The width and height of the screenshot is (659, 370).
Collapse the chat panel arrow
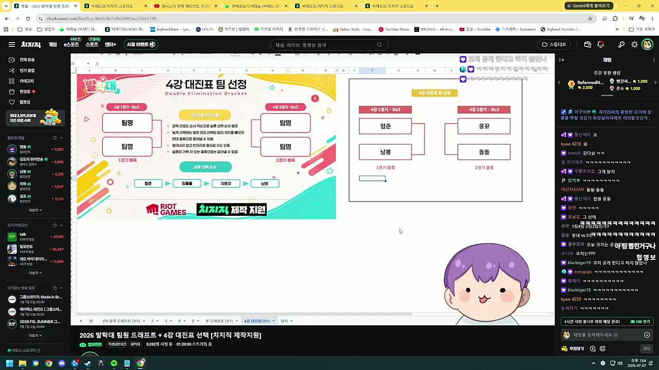(562, 60)
